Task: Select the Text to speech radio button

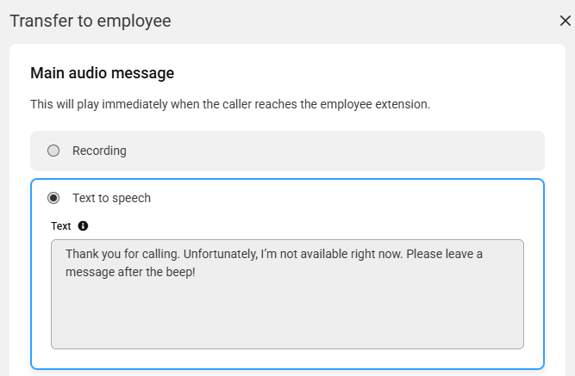Action: (53, 198)
